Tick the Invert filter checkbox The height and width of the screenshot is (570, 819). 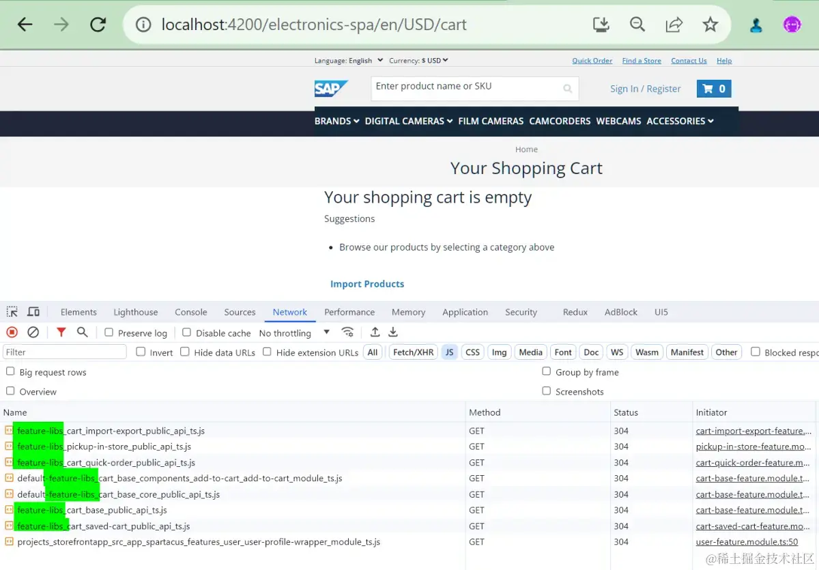click(x=141, y=352)
